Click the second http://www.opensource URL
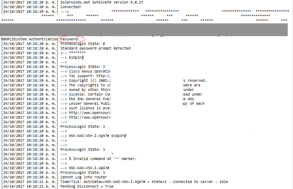 (90, 117)
